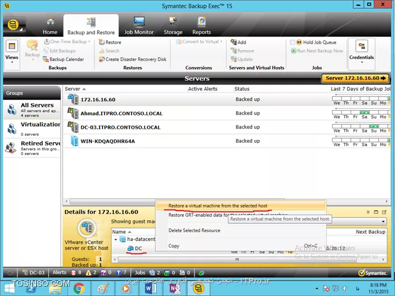
Task: Open the Reports tab
Action: coord(202,26)
